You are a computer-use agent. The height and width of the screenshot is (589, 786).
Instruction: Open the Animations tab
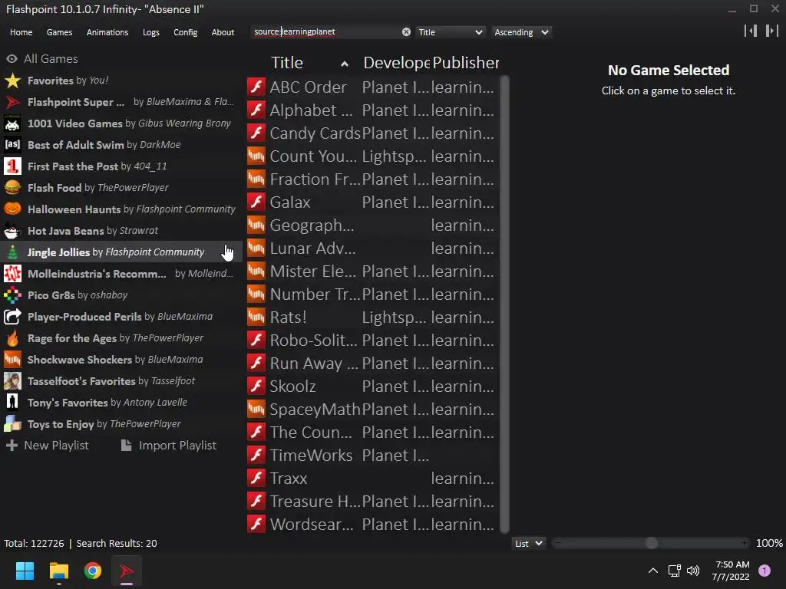click(107, 32)
